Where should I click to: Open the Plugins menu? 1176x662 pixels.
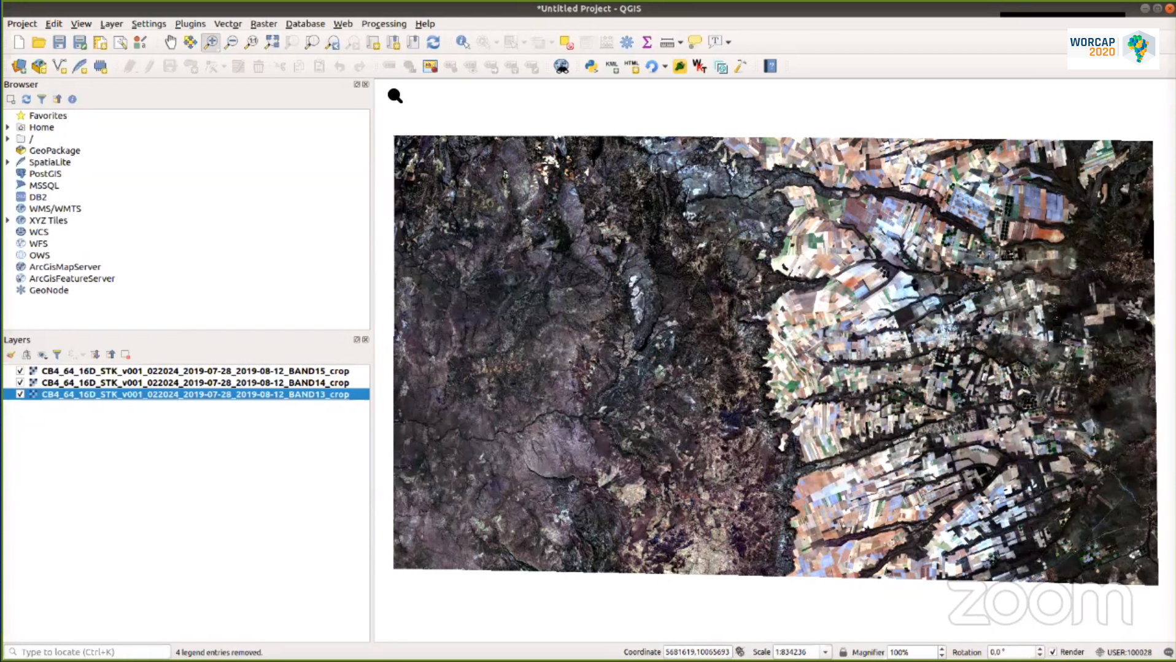[x=190, y=23]
